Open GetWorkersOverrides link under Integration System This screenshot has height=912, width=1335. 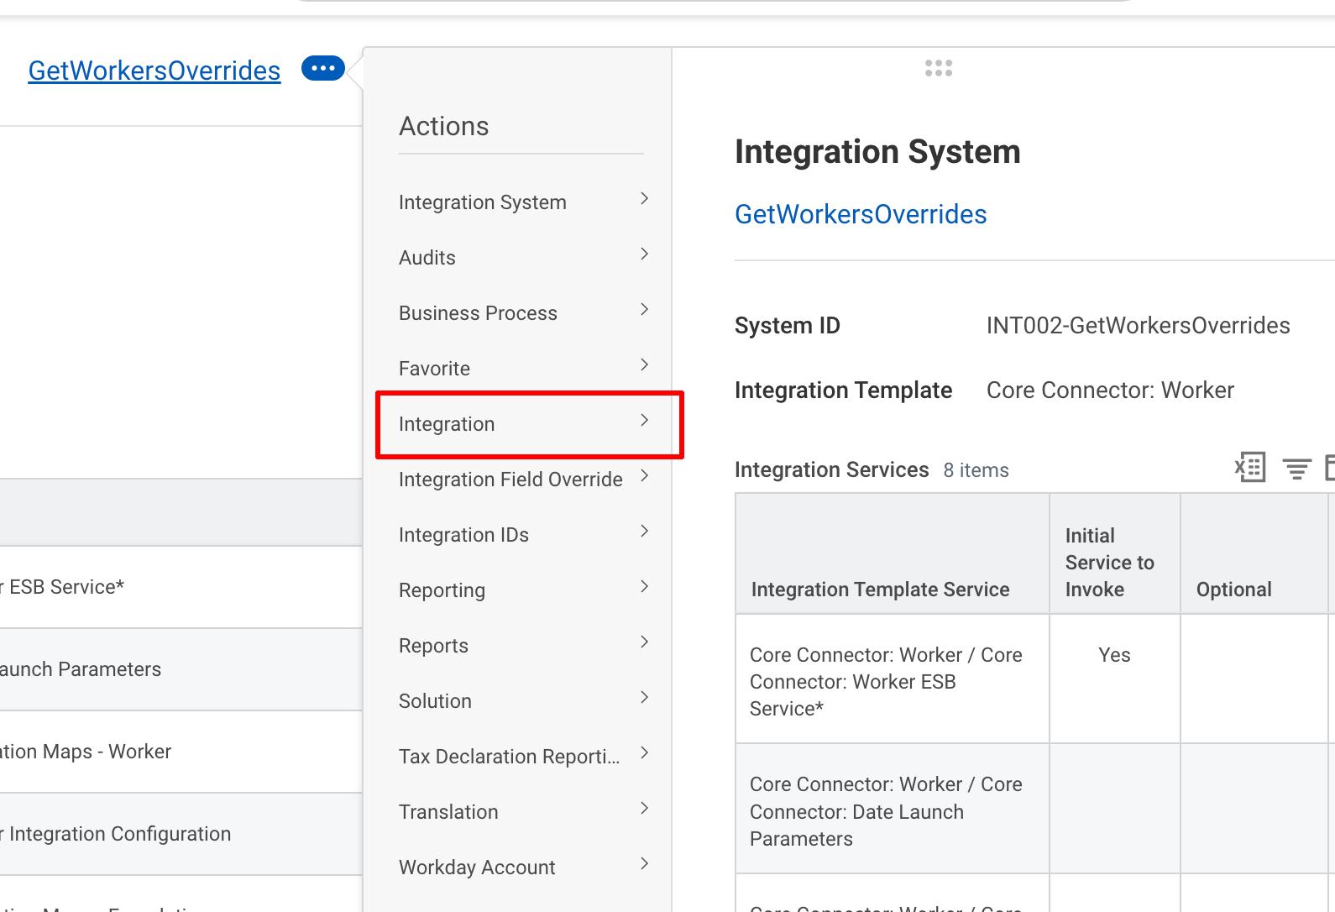click(x=861, y=214)
